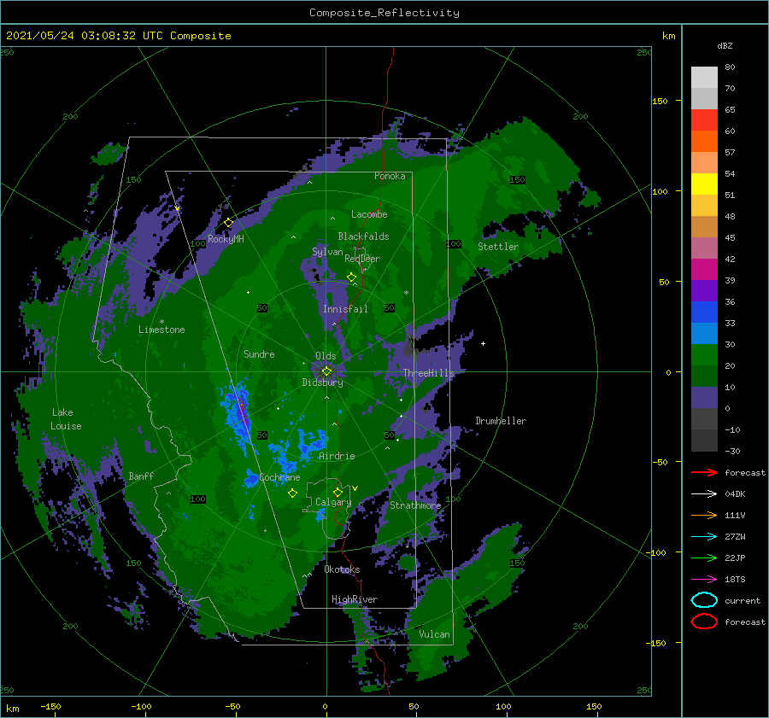Select the Innisfail label

345,309
